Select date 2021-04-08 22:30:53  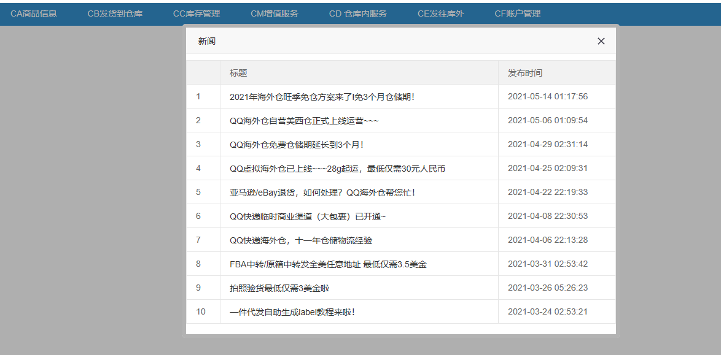548,216
